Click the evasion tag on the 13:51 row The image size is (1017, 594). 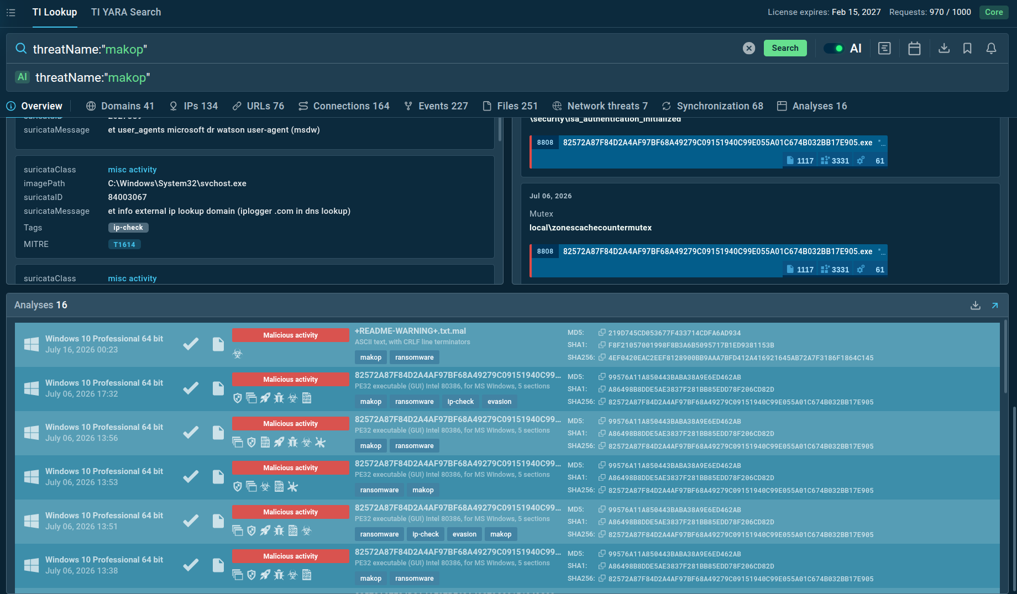(x=464, y=534)
